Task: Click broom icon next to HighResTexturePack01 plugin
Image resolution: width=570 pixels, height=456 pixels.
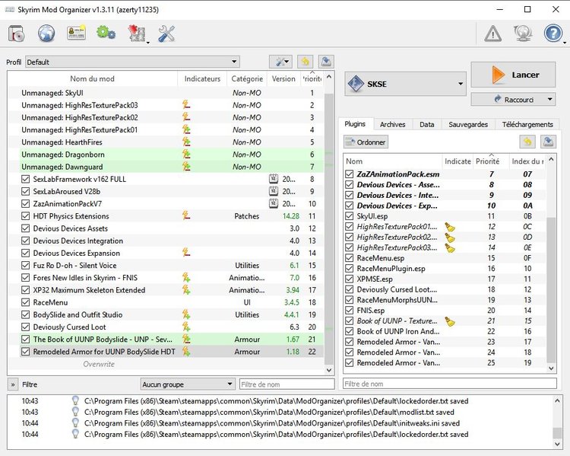Action: pyautogui.click(x=451, y=227)
